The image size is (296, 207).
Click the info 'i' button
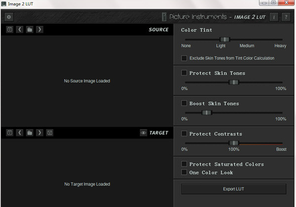[274, 17]
